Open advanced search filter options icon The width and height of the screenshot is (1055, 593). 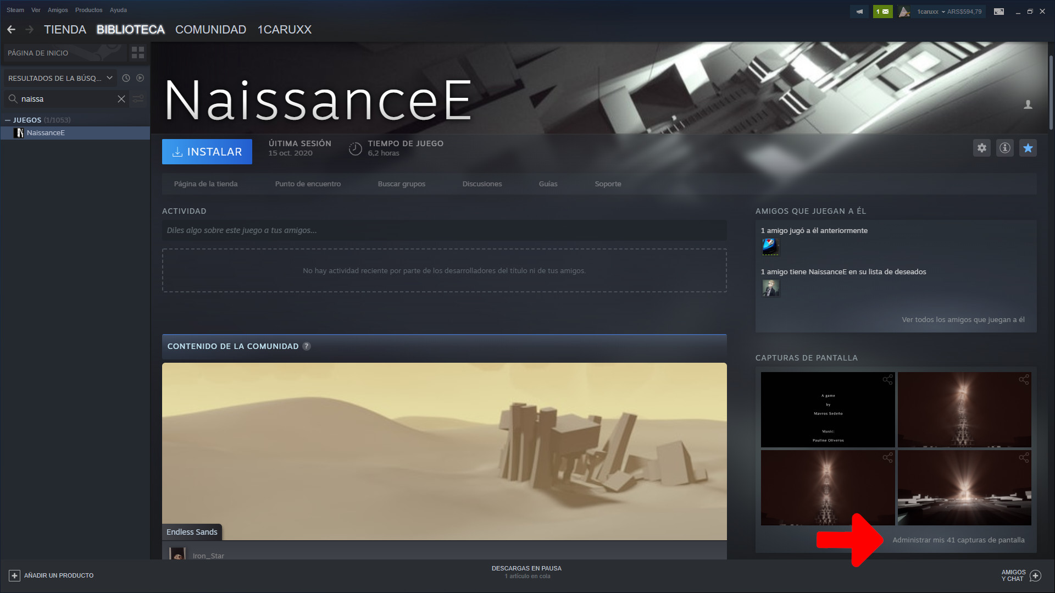[138, 99]
